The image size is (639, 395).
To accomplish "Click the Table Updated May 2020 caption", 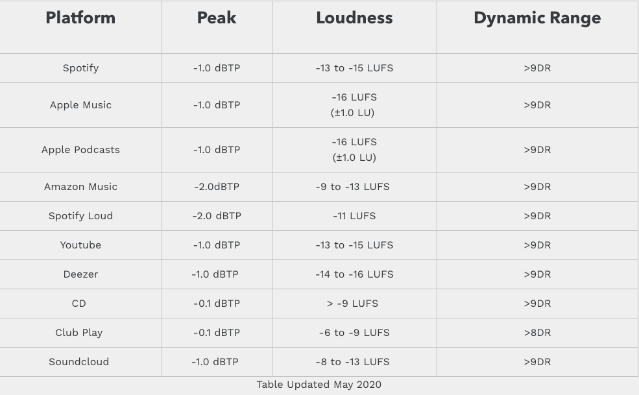I will [x=319, y=385].
